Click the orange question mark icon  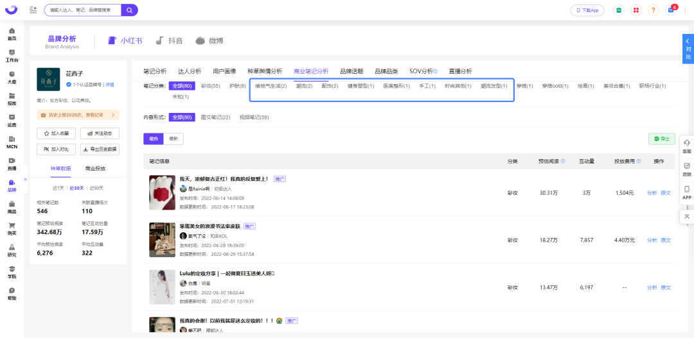654,10
